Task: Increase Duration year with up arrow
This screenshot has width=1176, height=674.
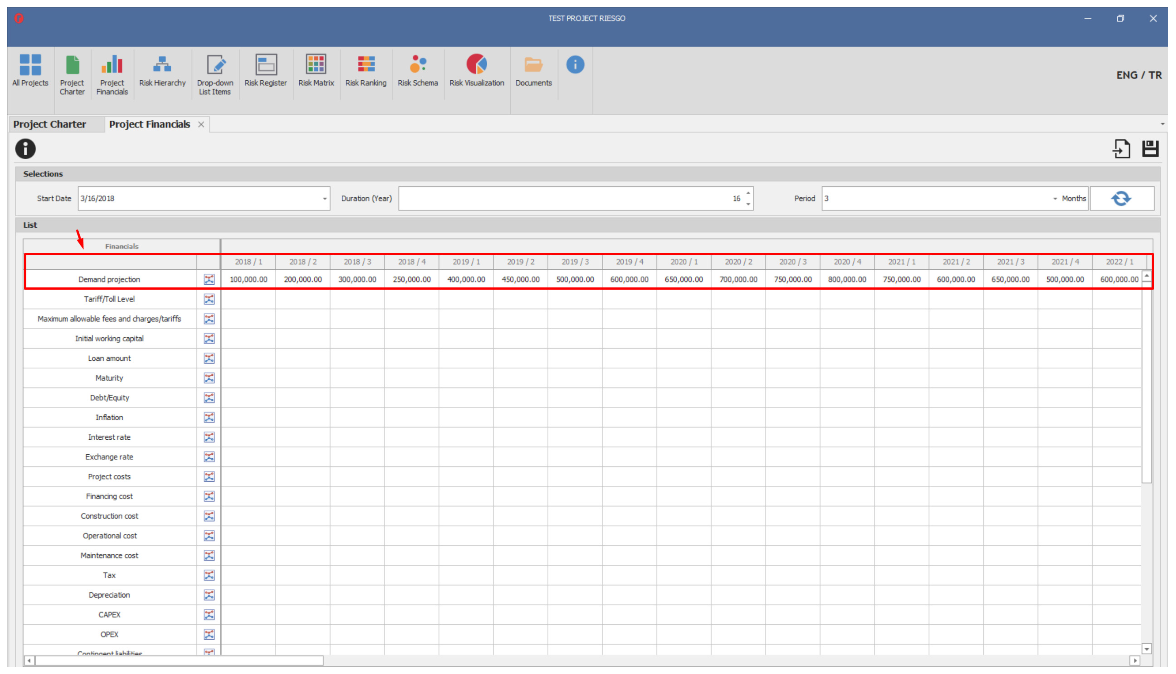Action: point(748,194)
